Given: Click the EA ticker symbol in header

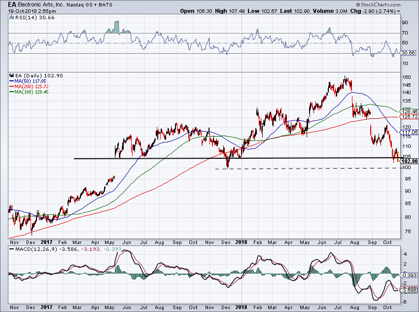Looking at the screenshot, I should pos(12,4).
